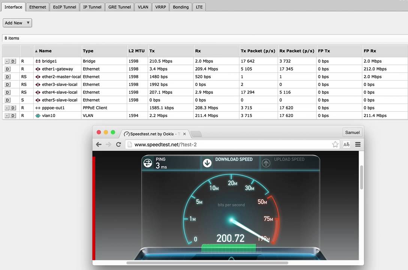Click the bridge1 bridge icon
Screen dimensions: 408x270
point(38,61)
